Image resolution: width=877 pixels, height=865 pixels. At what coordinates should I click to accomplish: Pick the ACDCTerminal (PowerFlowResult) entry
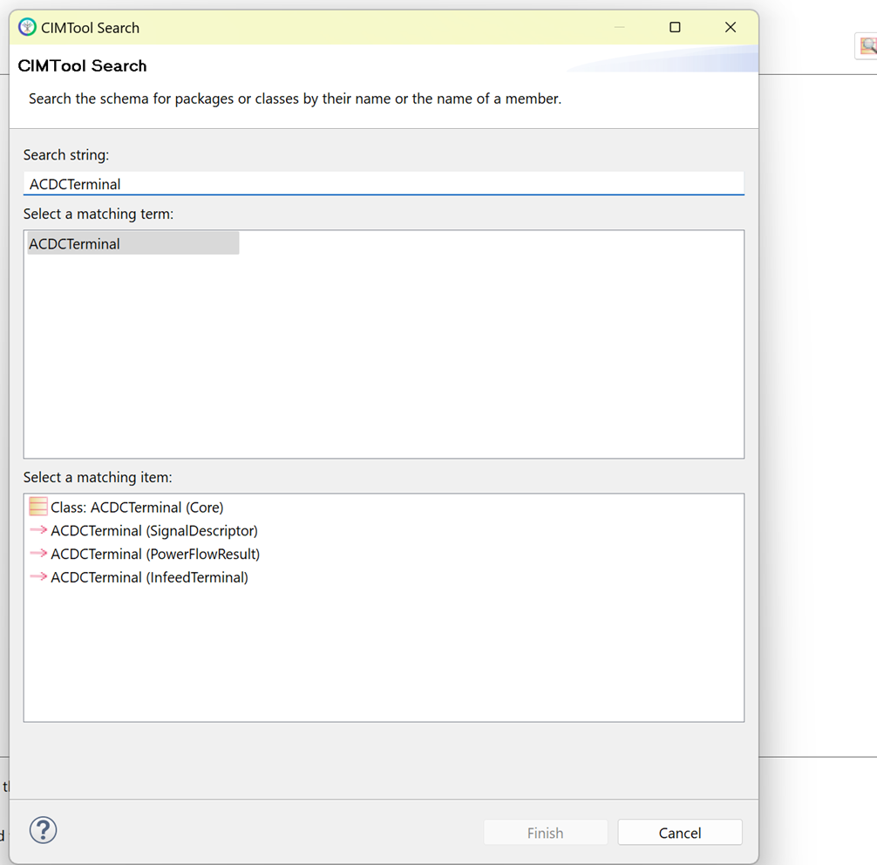point(155,555)
